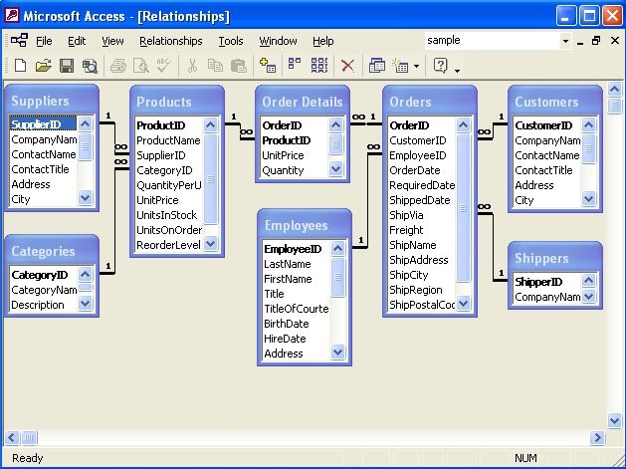Click the up scroll arrow in Order Details table

point(335,125)
